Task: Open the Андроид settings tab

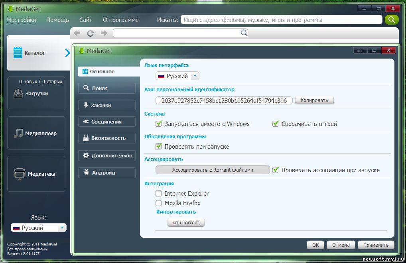Action: pyautogui.click(x=106, y=173)
